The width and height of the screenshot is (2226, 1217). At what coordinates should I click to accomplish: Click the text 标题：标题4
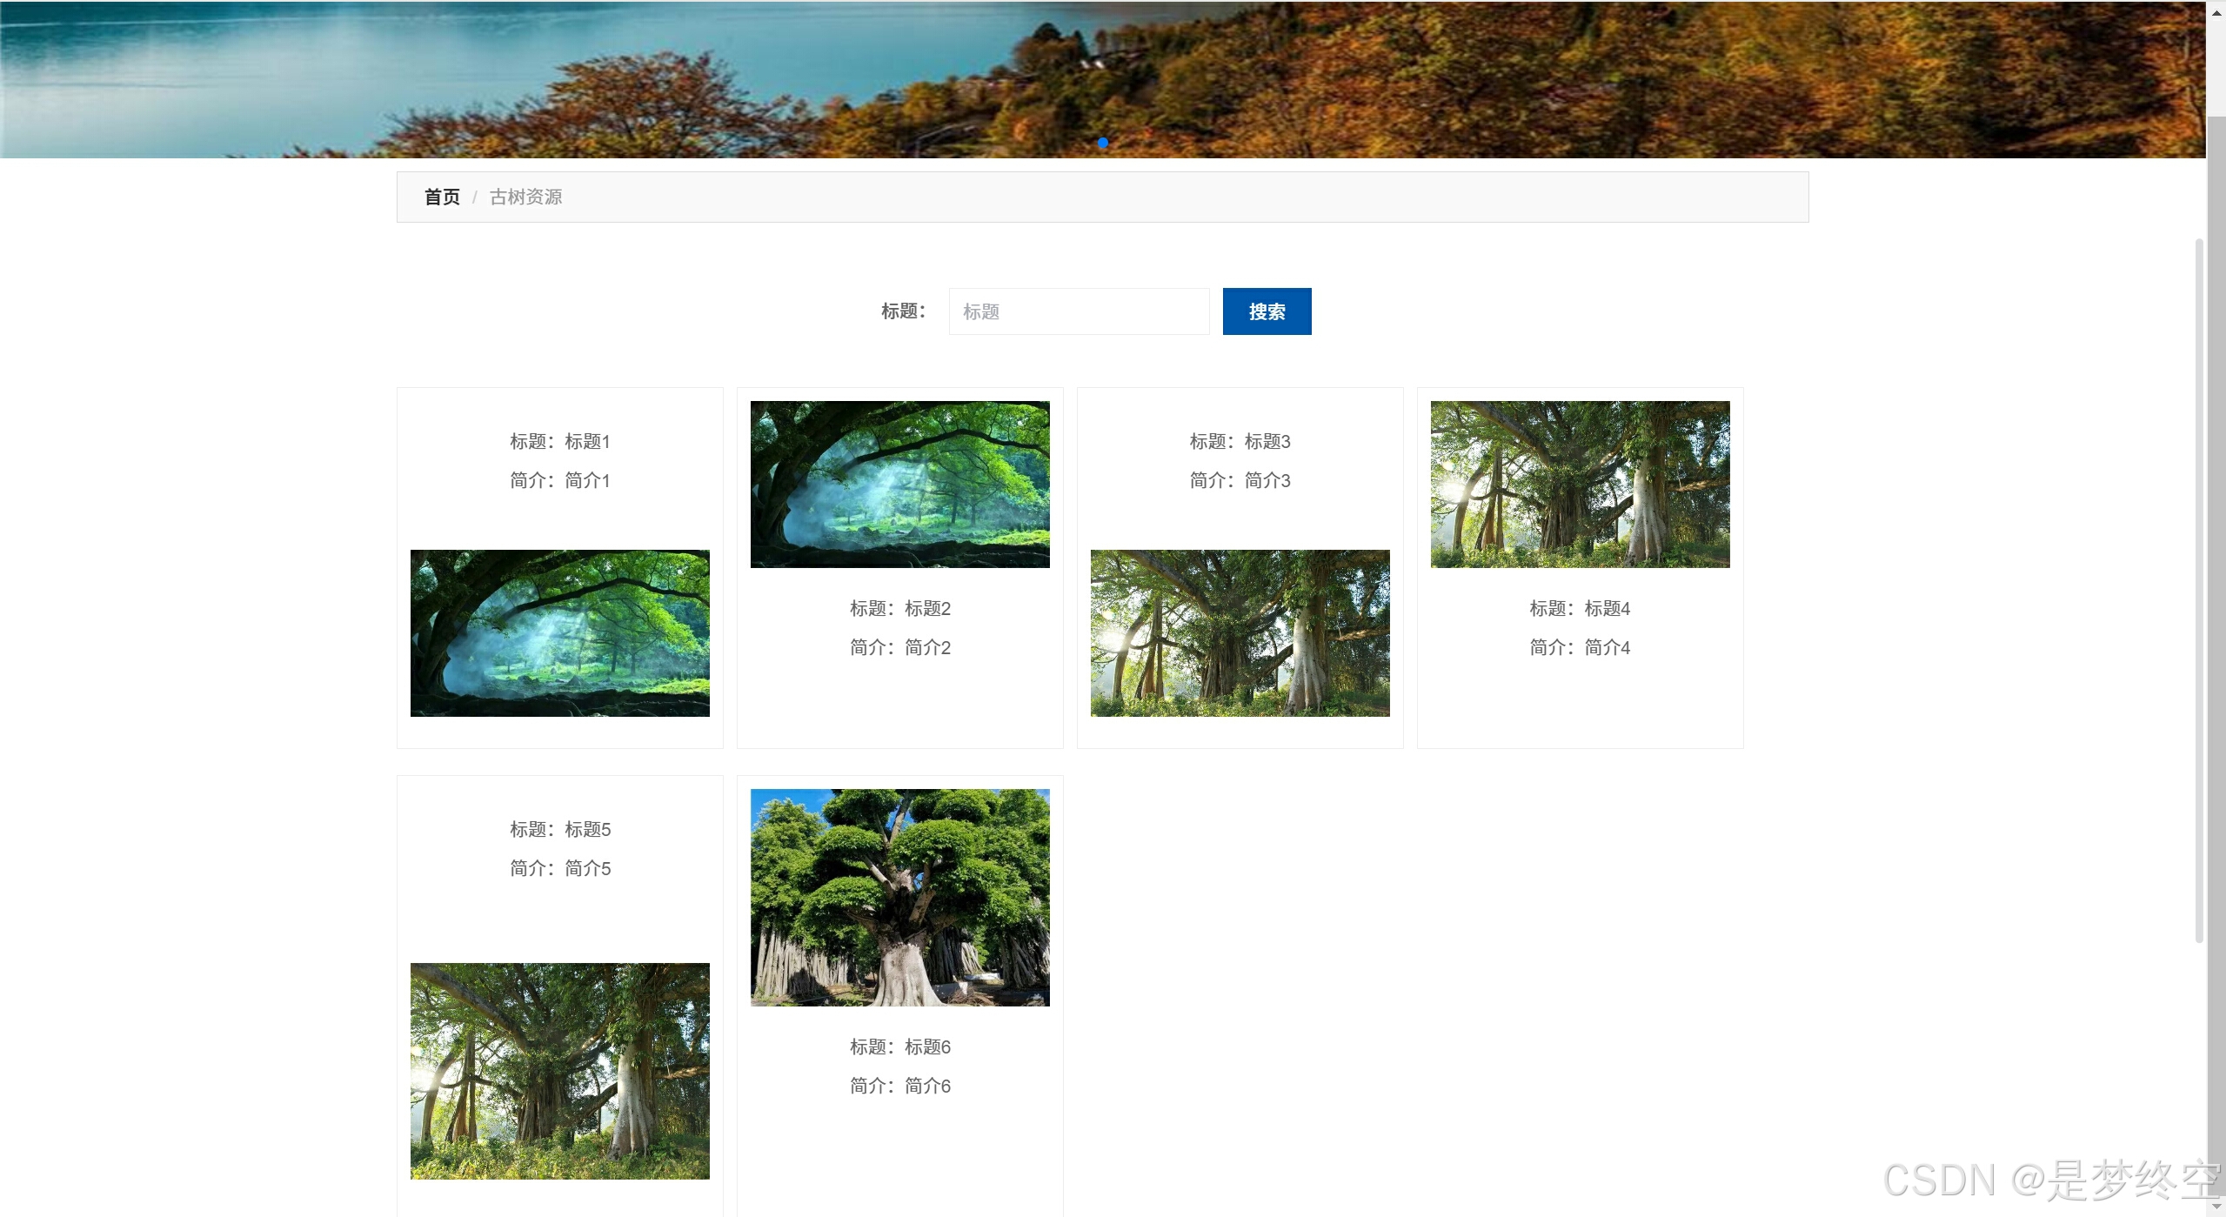(1581, 609)
